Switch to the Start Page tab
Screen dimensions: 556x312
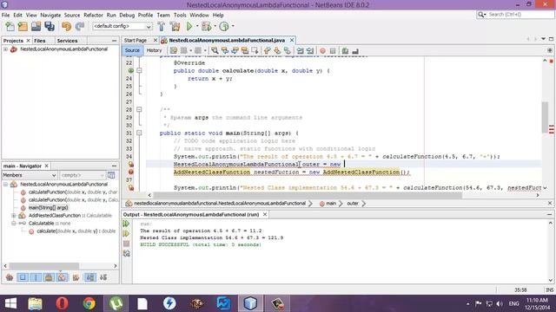click(x=136, y=41)
